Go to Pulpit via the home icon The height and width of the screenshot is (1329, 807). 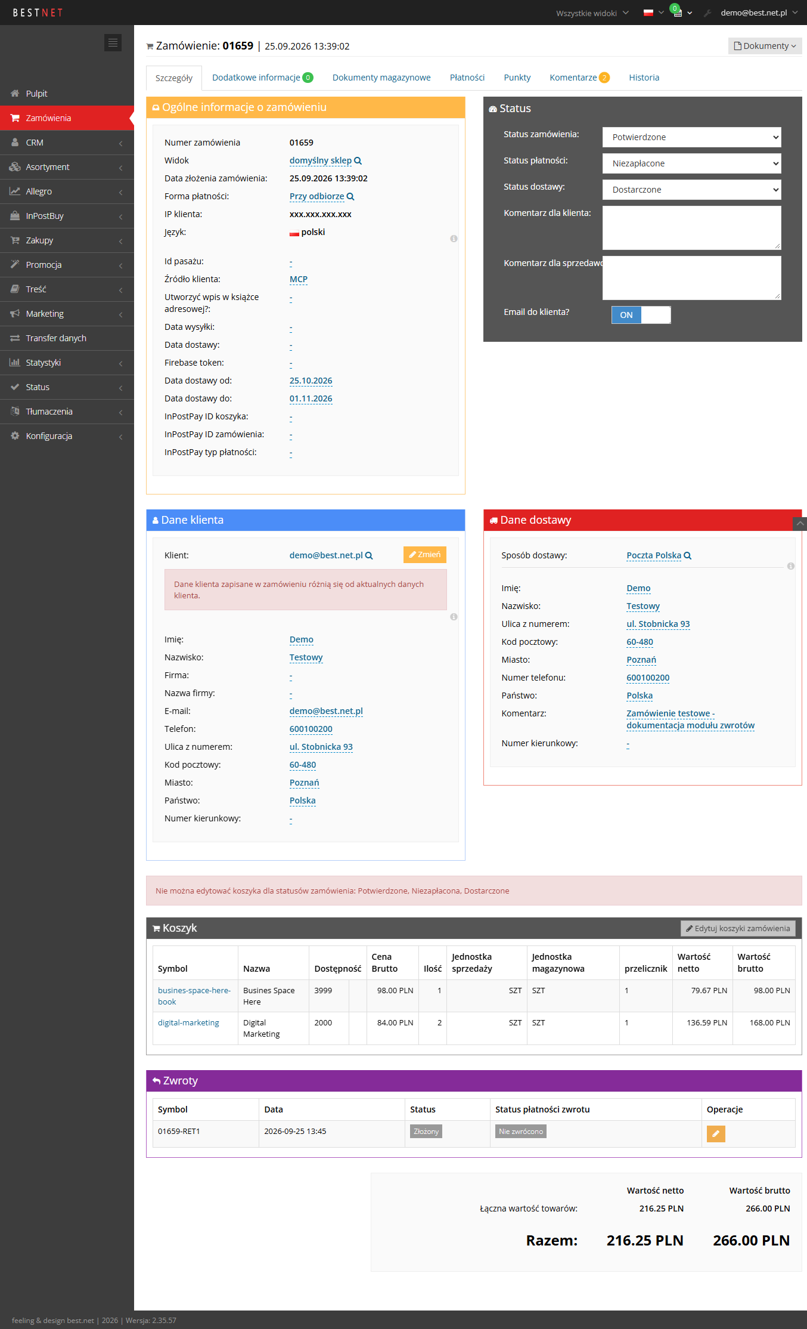click(15, 94)
